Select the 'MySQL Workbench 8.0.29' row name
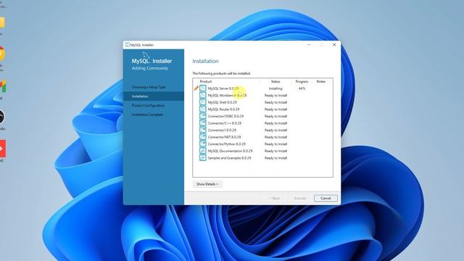The image size is (464, 261). click(227, 95)
